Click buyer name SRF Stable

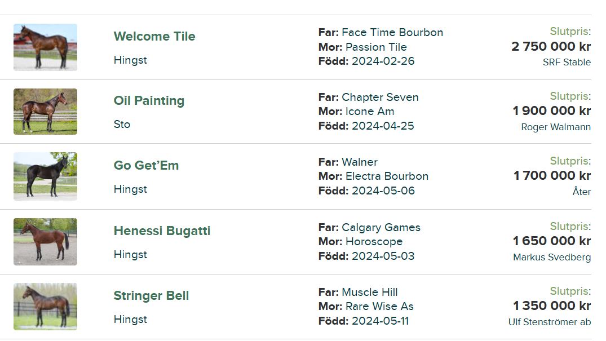point(567,63)
